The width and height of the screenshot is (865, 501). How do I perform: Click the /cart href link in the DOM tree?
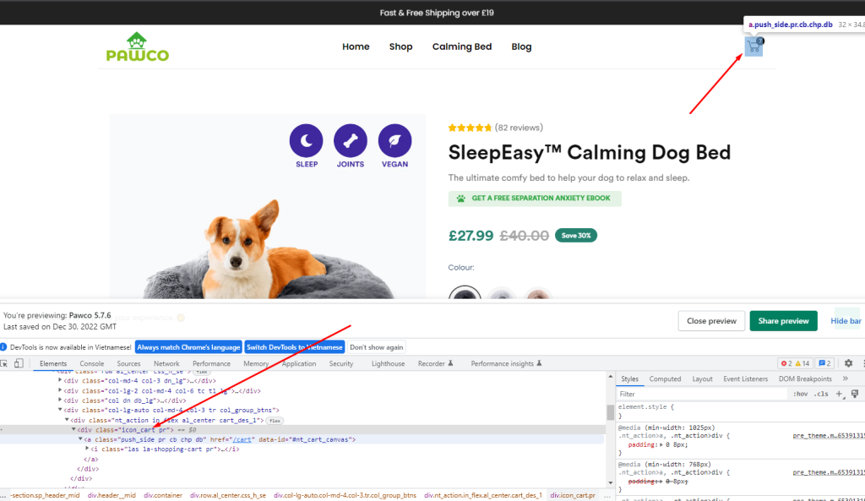pyautogui.click(x=242, y=440)
